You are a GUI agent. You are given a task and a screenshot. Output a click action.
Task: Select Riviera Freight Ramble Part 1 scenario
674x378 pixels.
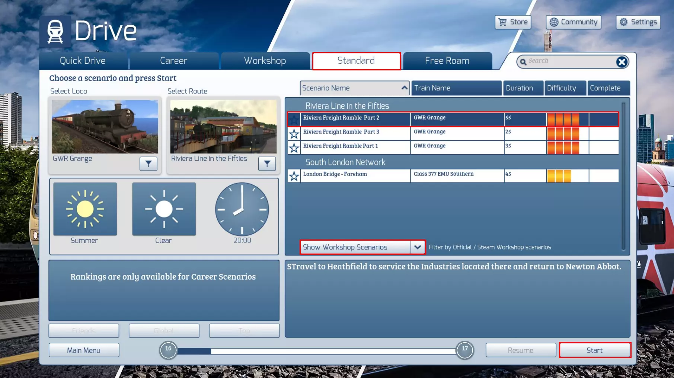453,148
